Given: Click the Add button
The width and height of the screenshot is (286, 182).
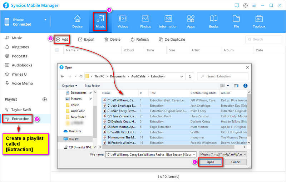Looking at the screenshot, I should [62, 40].
